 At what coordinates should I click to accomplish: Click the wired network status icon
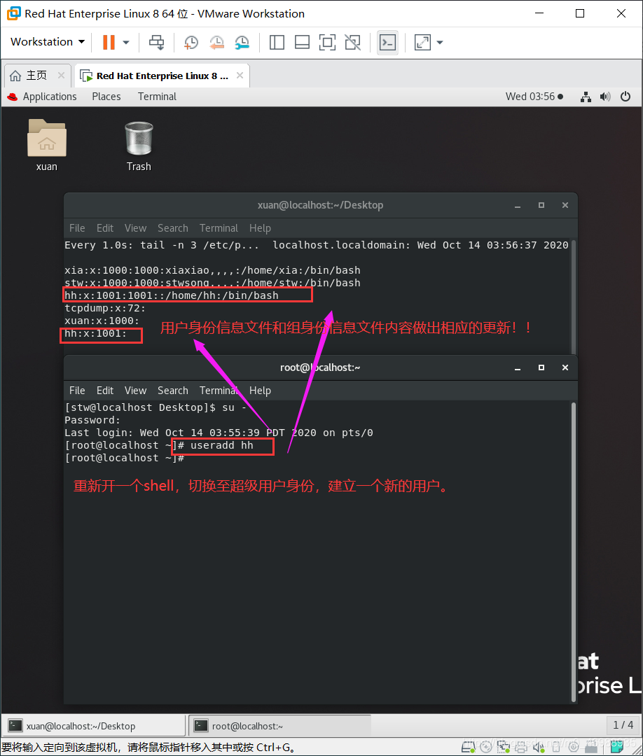click(x=586, y=97)
